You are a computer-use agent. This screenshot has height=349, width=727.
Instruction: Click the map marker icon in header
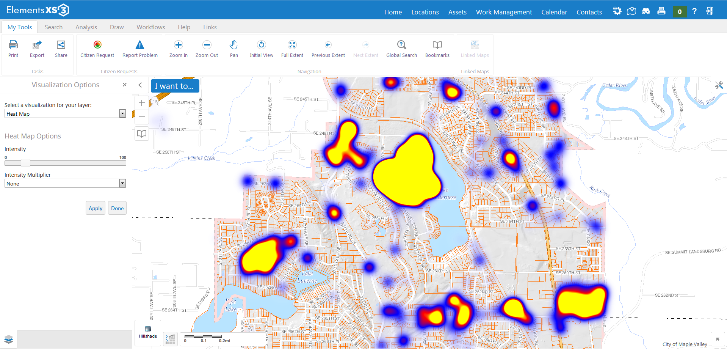[631, 11]
